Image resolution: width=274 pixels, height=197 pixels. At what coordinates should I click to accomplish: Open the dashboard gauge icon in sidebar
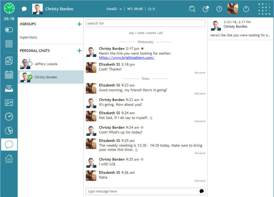pos(9,117)
